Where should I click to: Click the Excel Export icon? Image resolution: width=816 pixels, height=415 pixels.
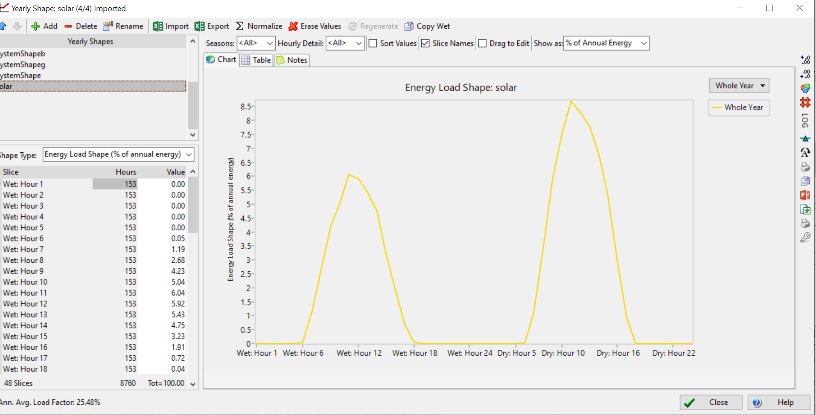(x=199, y=26)
